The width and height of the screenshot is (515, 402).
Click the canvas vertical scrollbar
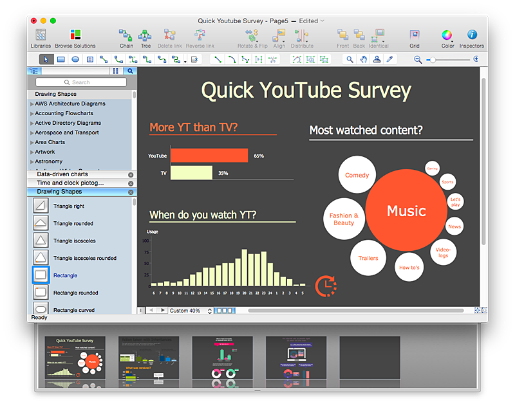[x=483, y=161]
